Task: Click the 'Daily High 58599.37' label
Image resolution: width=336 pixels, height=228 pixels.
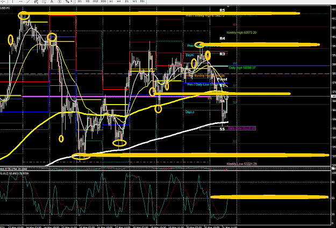Action: tap(242, 68)
